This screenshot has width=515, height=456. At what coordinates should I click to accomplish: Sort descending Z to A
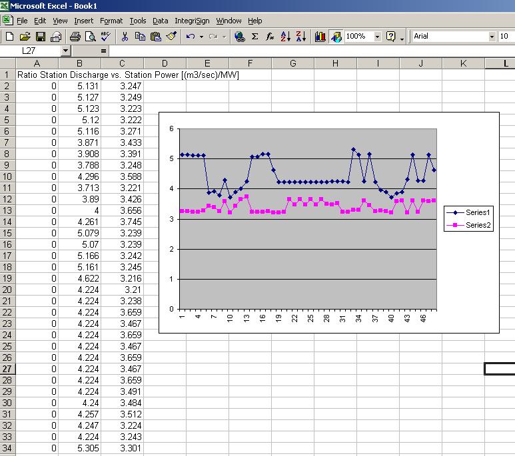301,37
